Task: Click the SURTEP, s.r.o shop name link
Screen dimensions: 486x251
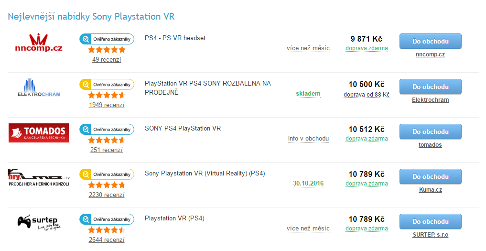Action: (x=430, y=235)
